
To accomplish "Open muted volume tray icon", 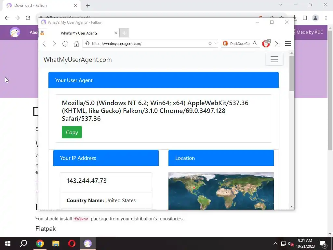I will (x=291, y=244).
